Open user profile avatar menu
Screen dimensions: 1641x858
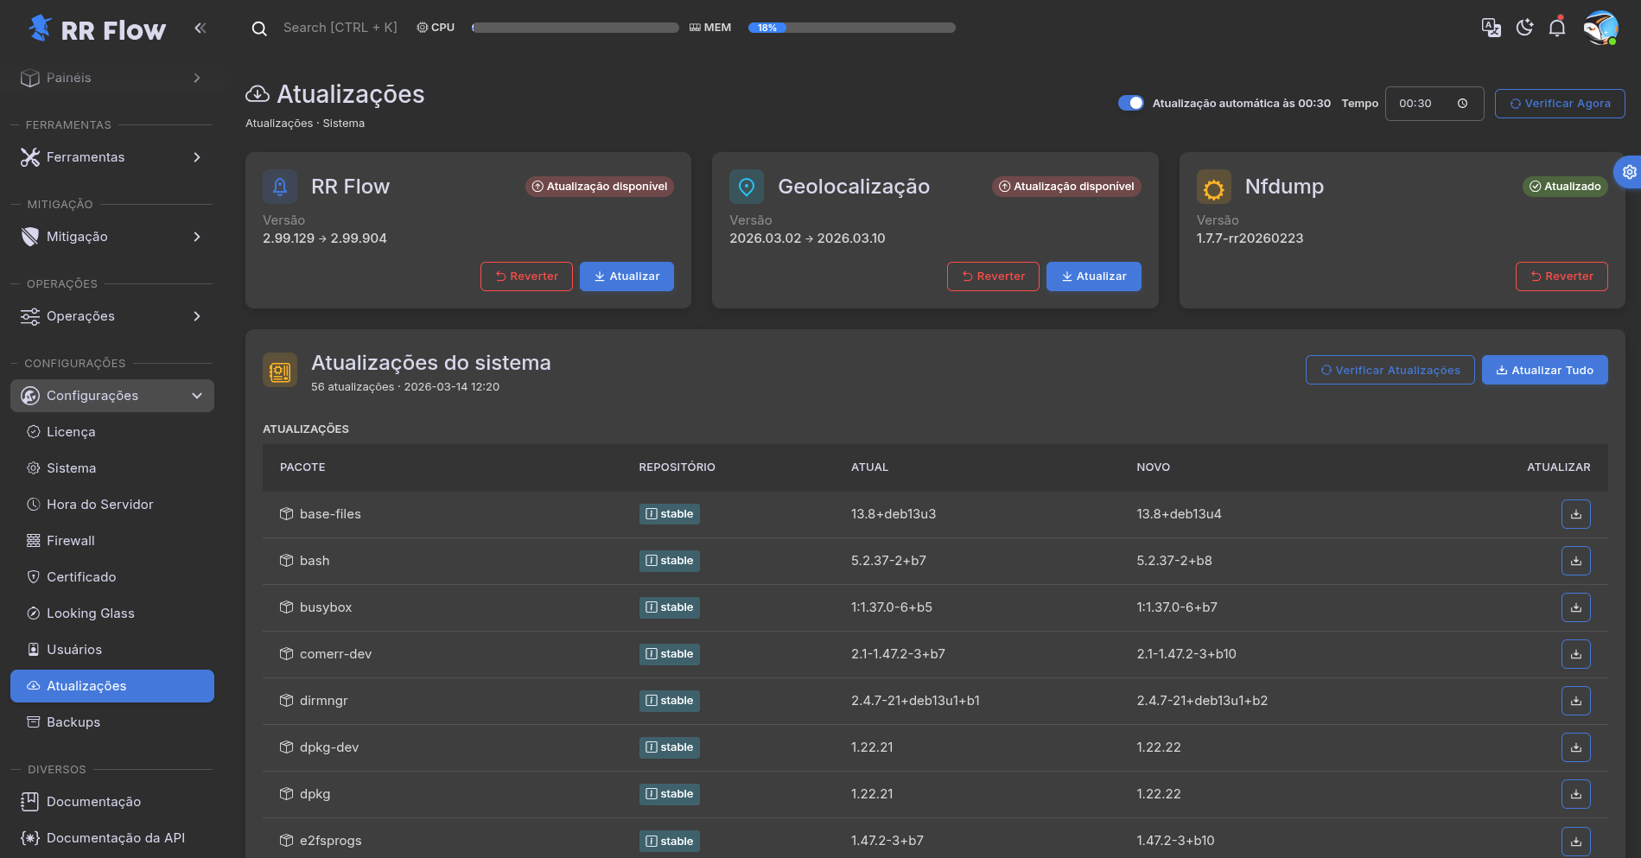(1600, 28)
